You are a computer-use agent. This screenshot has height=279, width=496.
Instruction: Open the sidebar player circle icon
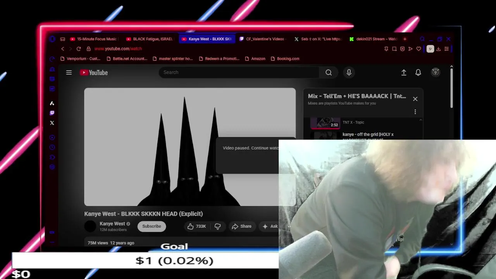pos(52,138)
